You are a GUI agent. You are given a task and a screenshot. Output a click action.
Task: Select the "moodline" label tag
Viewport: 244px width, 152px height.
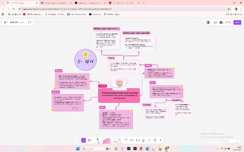point(176,100)
